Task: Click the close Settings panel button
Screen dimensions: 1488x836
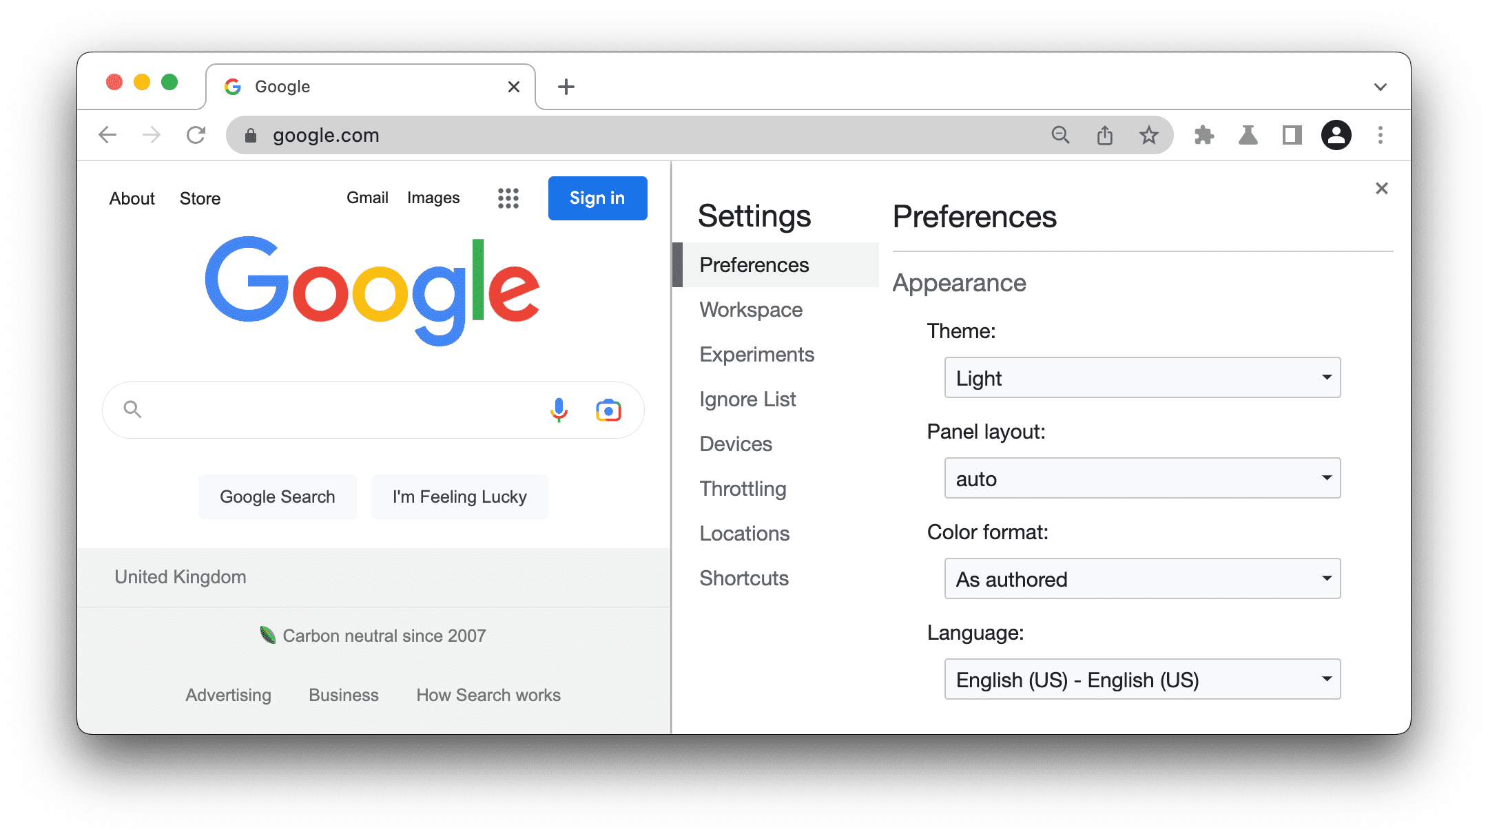Action: point(1382,188)
